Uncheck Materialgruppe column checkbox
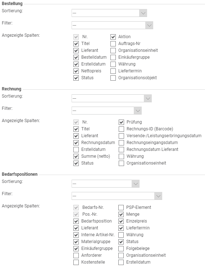This screenshot has width=205, height=269. click(x=76, y=242)
